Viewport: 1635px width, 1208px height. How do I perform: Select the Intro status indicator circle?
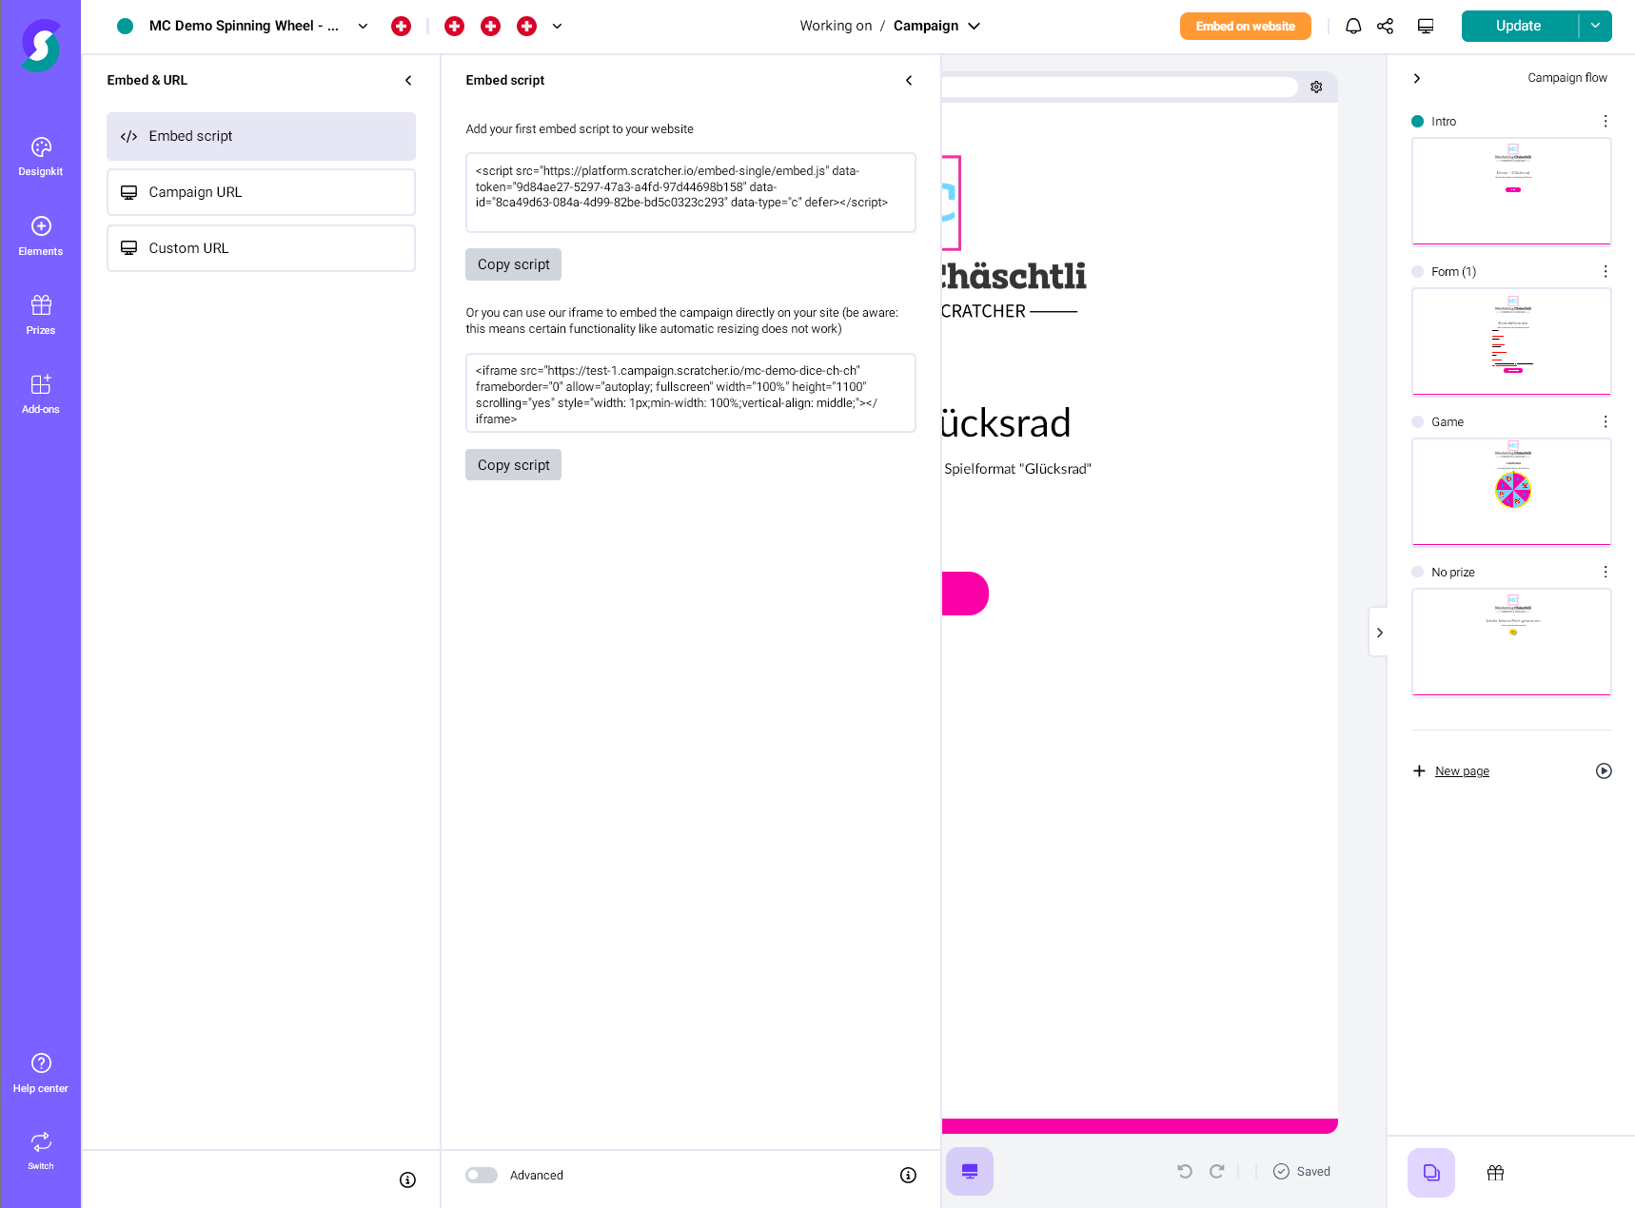[1417, 121]
